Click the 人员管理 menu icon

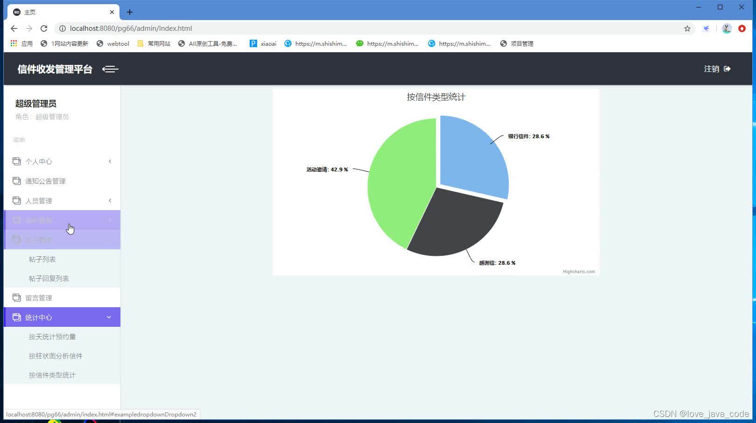click(x=16, y=200)
